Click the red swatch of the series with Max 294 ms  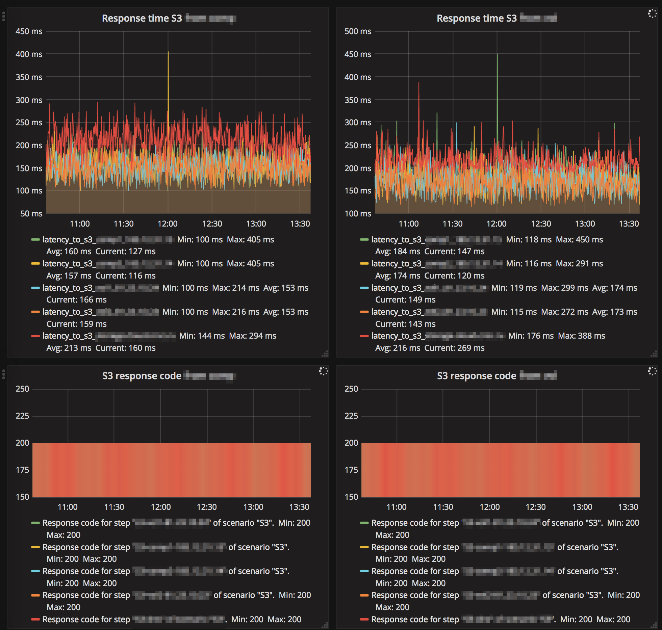pos(35,336)
